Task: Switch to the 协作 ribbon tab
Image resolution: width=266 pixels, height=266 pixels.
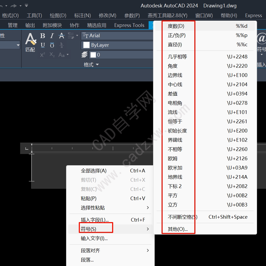Action: pyautogui.click(x=75, y=25)
